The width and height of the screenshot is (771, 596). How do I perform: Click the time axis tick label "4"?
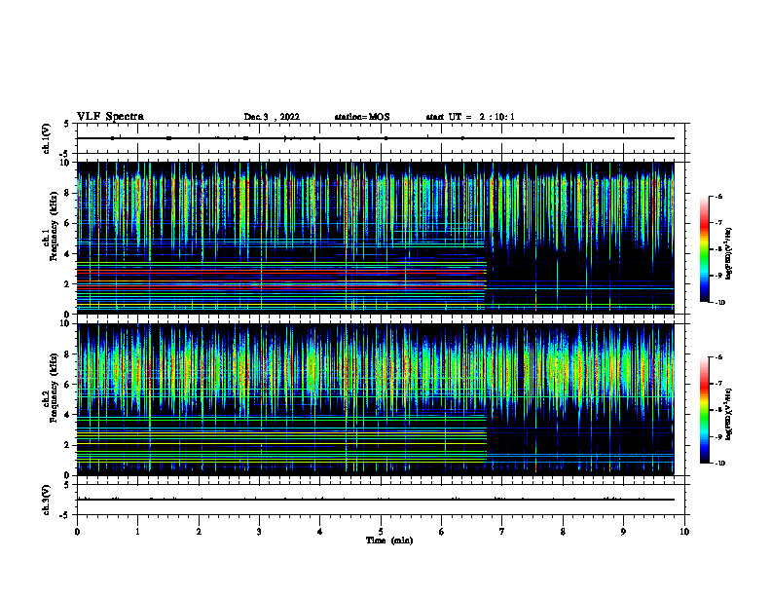[x=320, y=532]
